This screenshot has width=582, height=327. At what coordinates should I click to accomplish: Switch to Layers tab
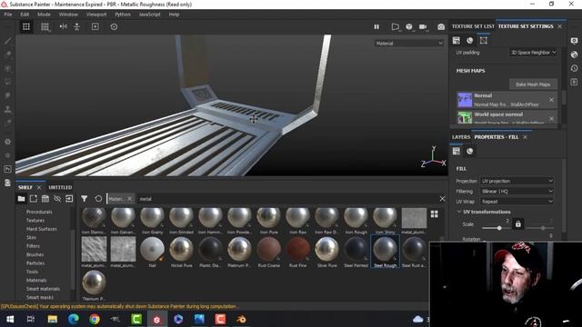[x=461, y=137]
